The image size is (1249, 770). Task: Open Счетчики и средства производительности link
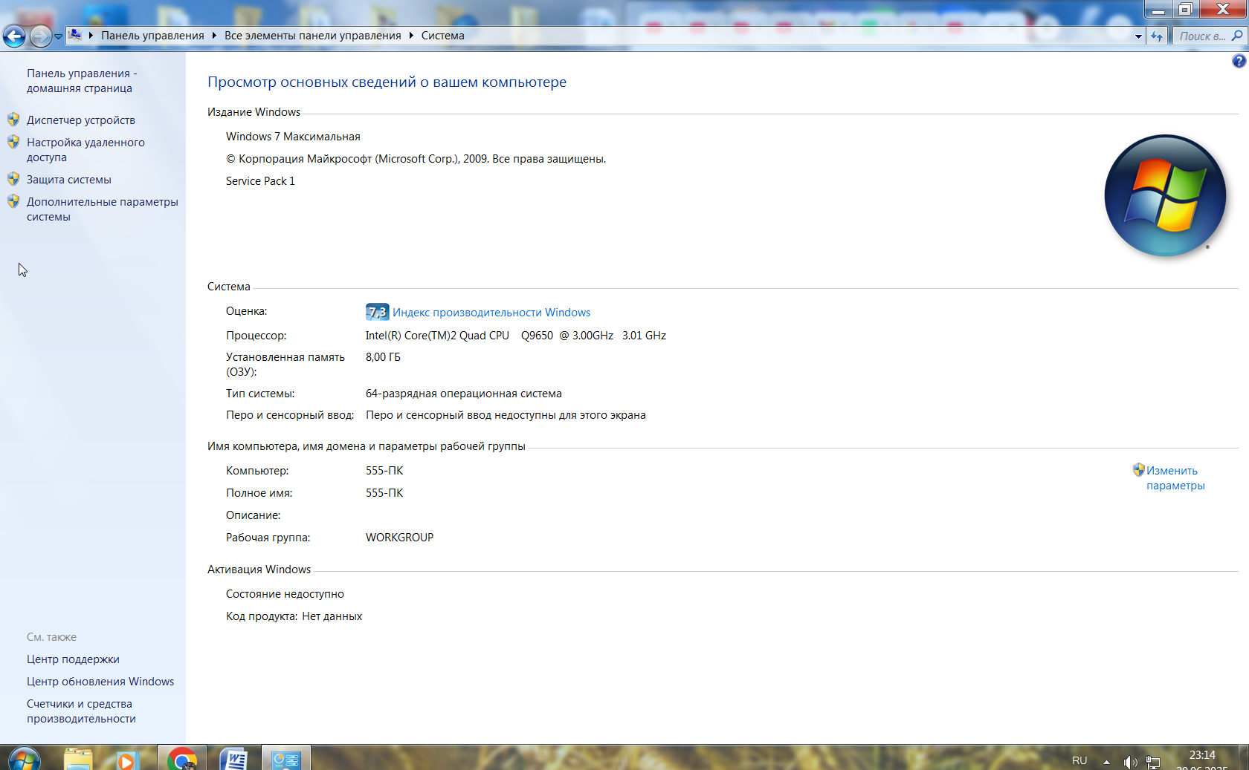81,711
